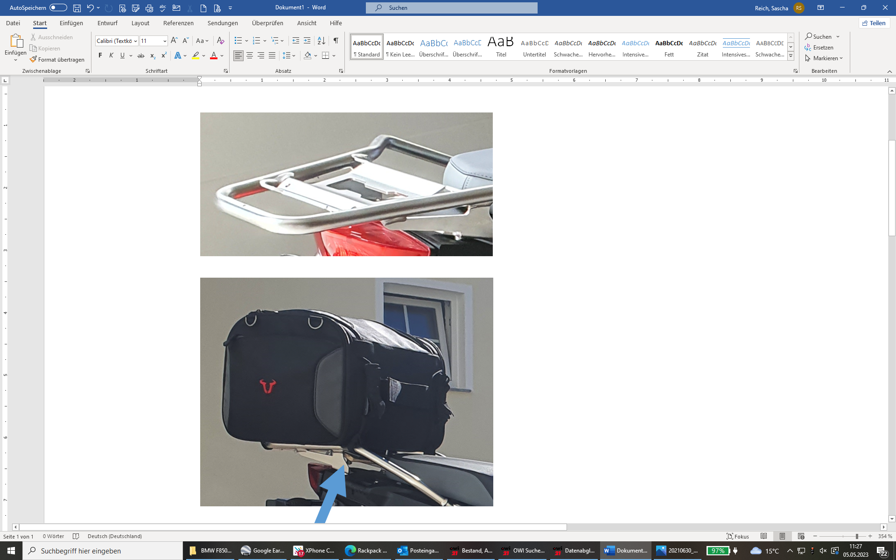The height and width of the screenshot is (560, 896).
Task: Switch to the Referenzen tab
Action: (178, 23)
